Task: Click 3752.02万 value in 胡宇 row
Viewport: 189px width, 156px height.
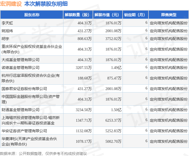Action: pos(113,39)
